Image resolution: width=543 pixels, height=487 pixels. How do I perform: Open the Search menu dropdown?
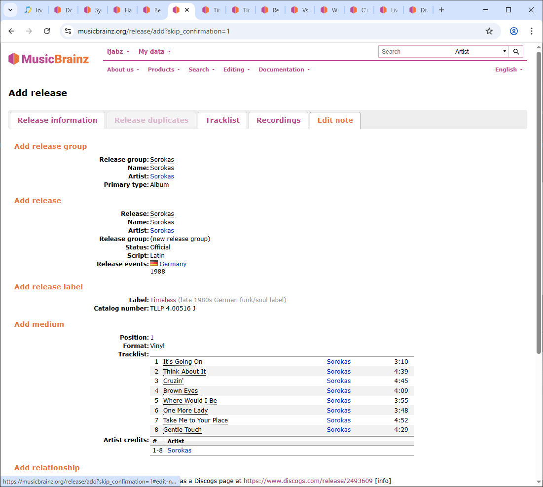pyautogui.click(x=202, y=70)
